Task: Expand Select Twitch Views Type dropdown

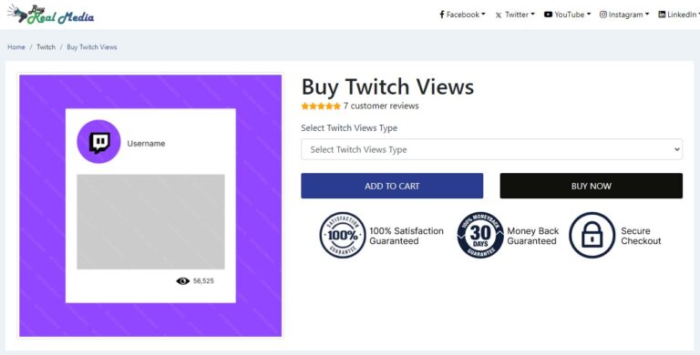Action: 491,149
